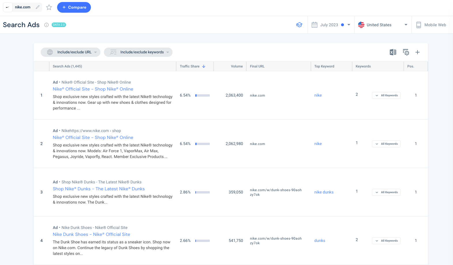This screenshot has height=265, width=453.
Task: Expand the Include/exclude URL filter
Action: click(70, 52)
